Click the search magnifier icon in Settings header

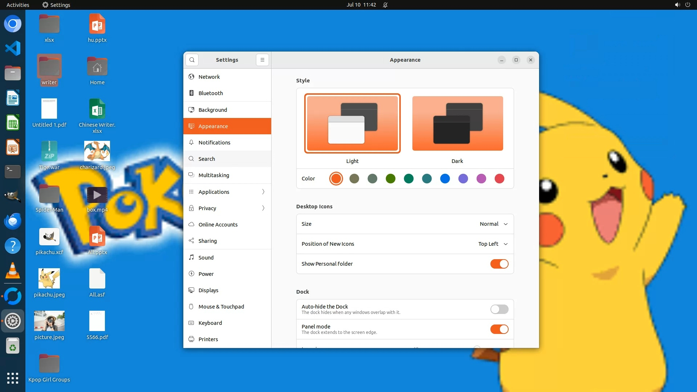coord(192,60)
